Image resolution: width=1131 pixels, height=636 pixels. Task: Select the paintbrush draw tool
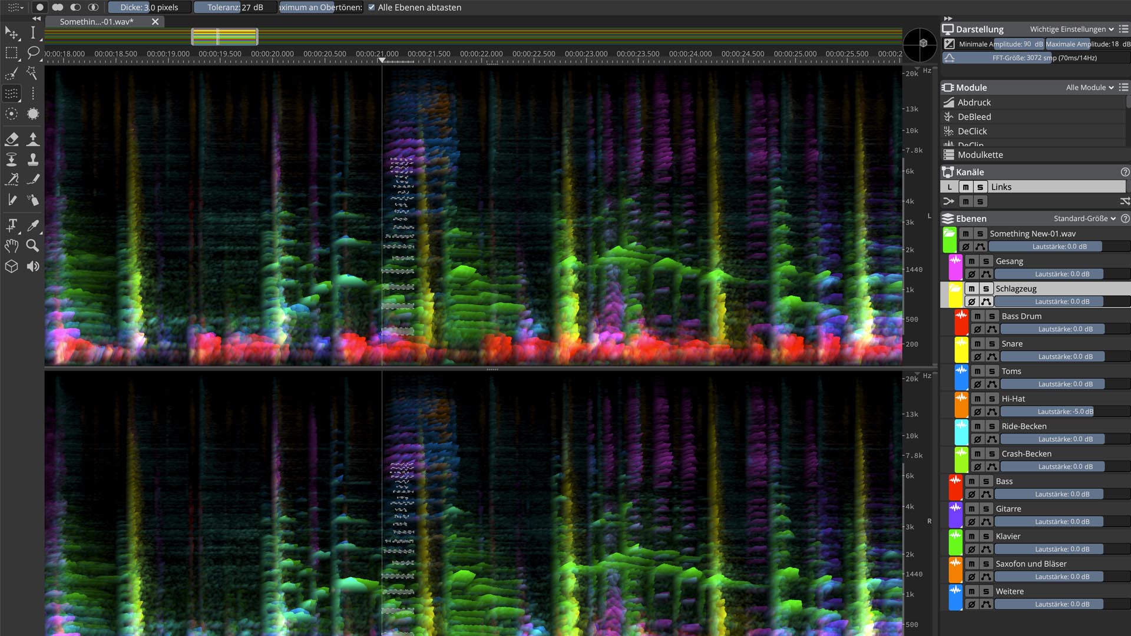(33, 179)
